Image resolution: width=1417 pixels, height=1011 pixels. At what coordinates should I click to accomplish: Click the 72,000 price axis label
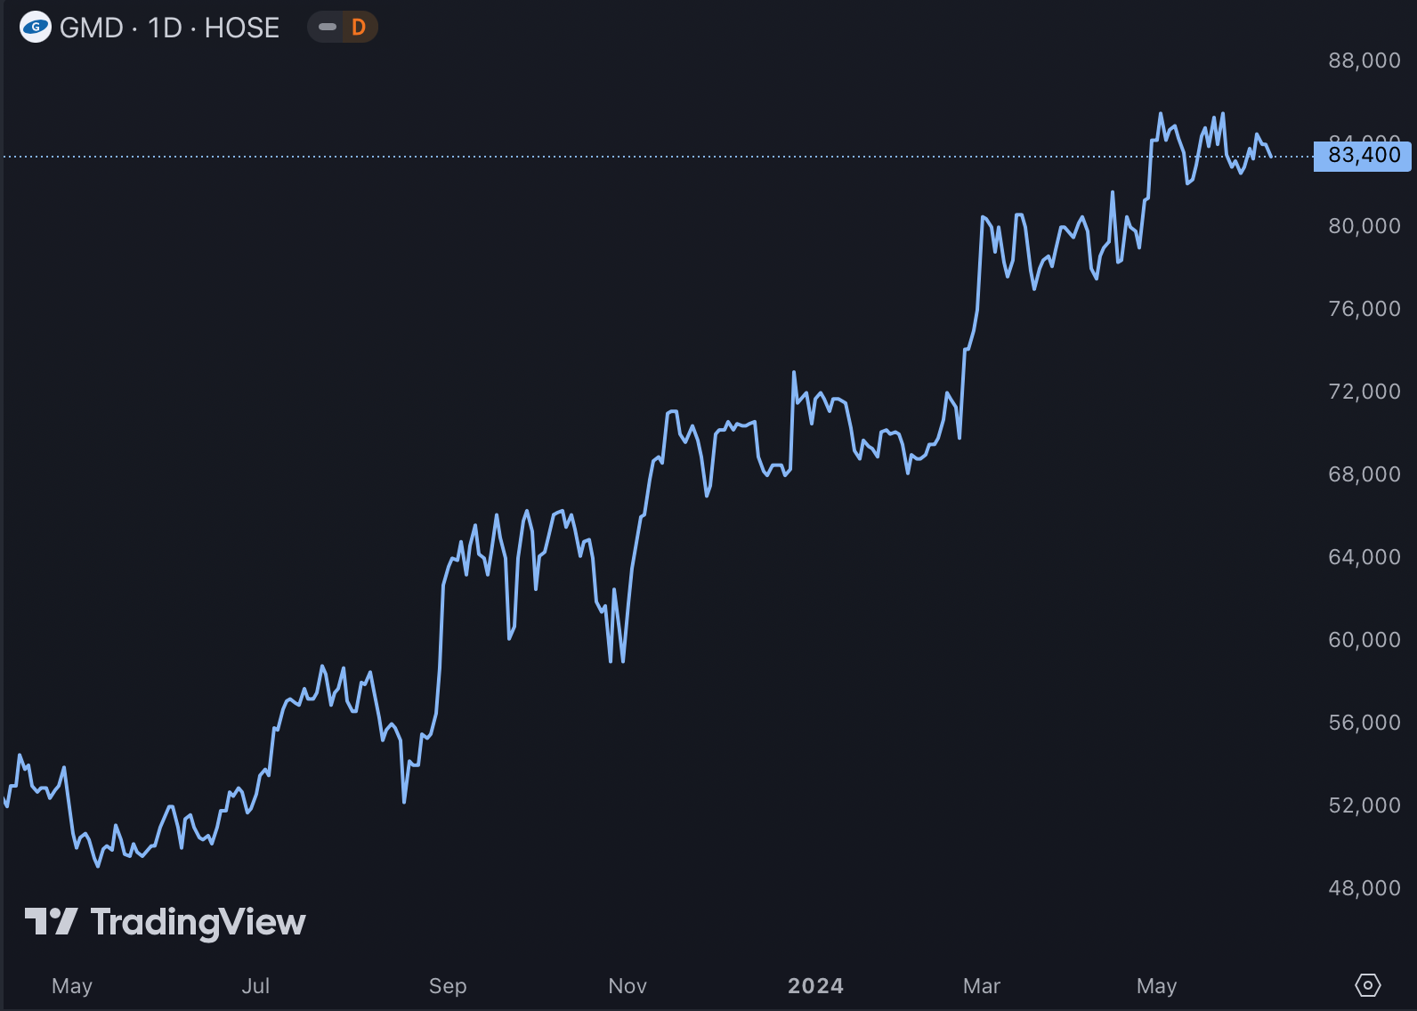coord(1364,392)
